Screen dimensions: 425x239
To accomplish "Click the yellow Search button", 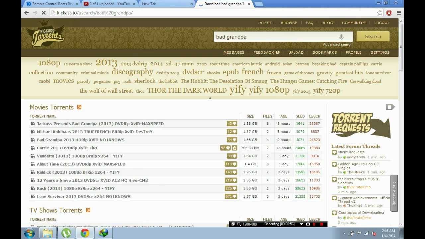I will coord(373,37).
